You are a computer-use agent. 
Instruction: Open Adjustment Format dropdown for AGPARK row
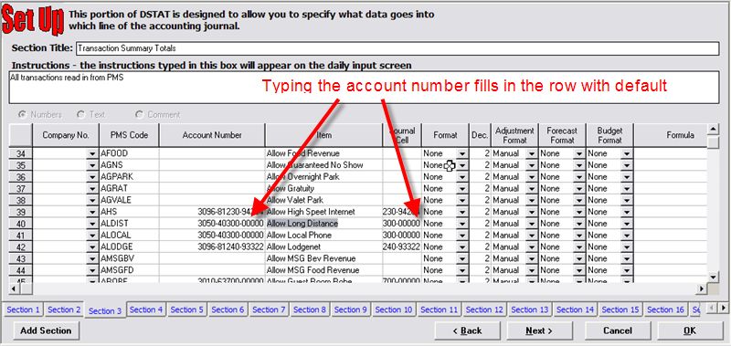(x=532, y=177)
